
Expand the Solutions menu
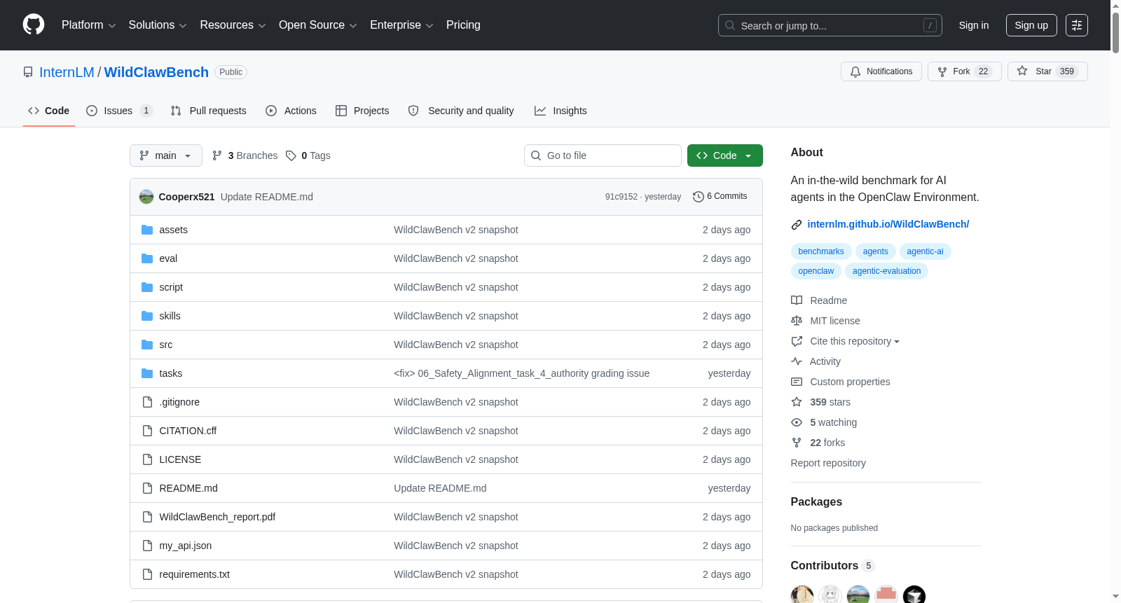[158, 25]
